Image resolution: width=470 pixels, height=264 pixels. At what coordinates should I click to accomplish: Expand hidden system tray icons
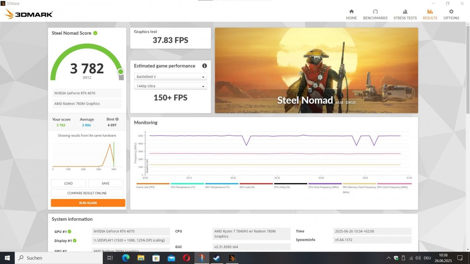coord(389,258)
